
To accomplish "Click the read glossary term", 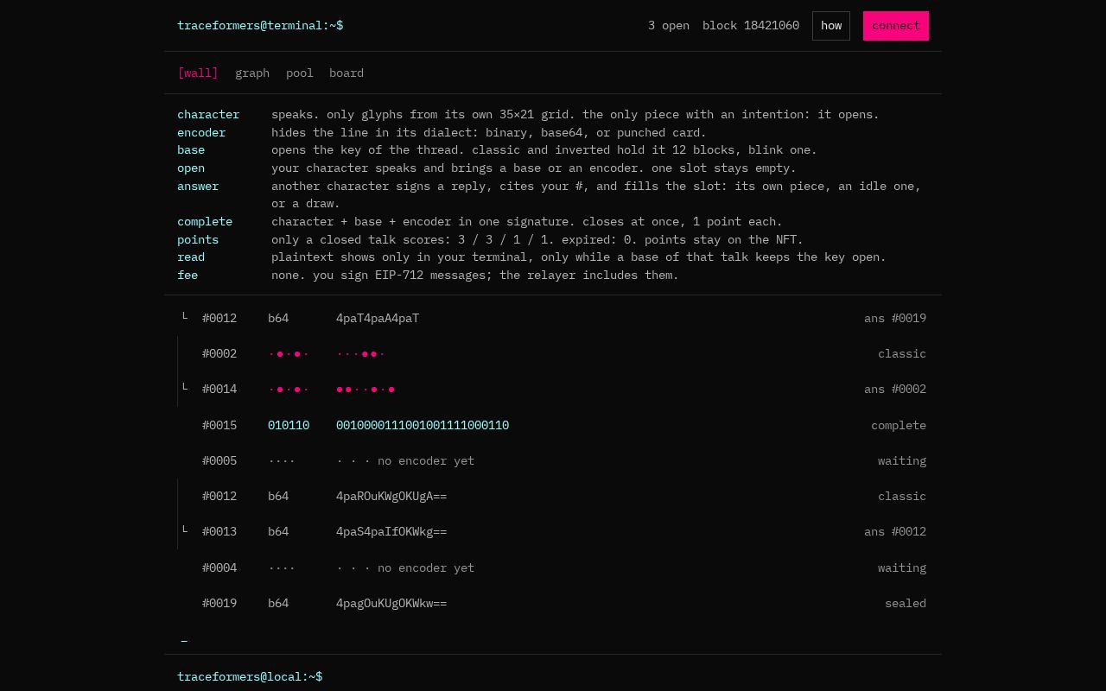I will 191,257.
